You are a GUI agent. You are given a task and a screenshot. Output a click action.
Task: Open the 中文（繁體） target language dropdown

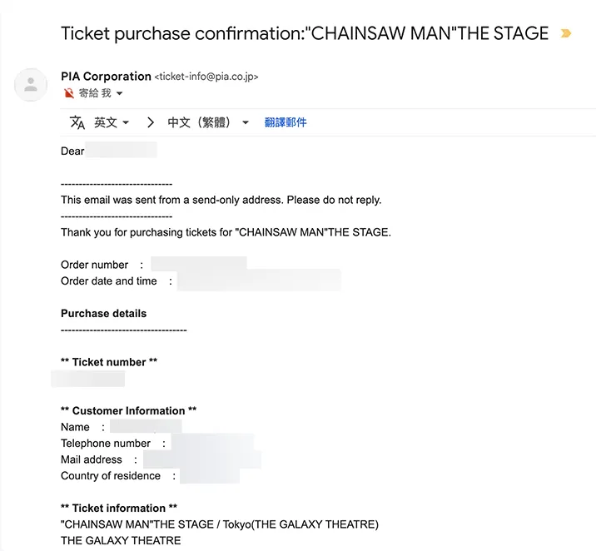[x=208, y=122]
